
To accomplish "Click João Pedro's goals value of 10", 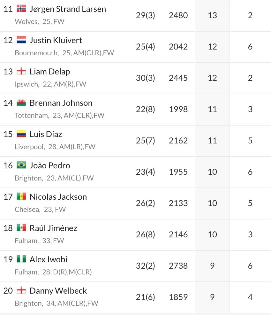I will (x=212, y=172).
